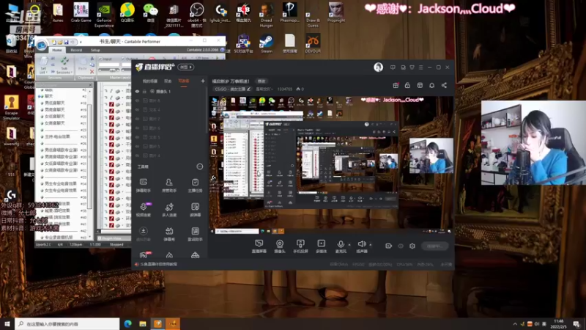Click the Paste button in Cantabile
Screen dimensions: 586x330
(82, 65)
